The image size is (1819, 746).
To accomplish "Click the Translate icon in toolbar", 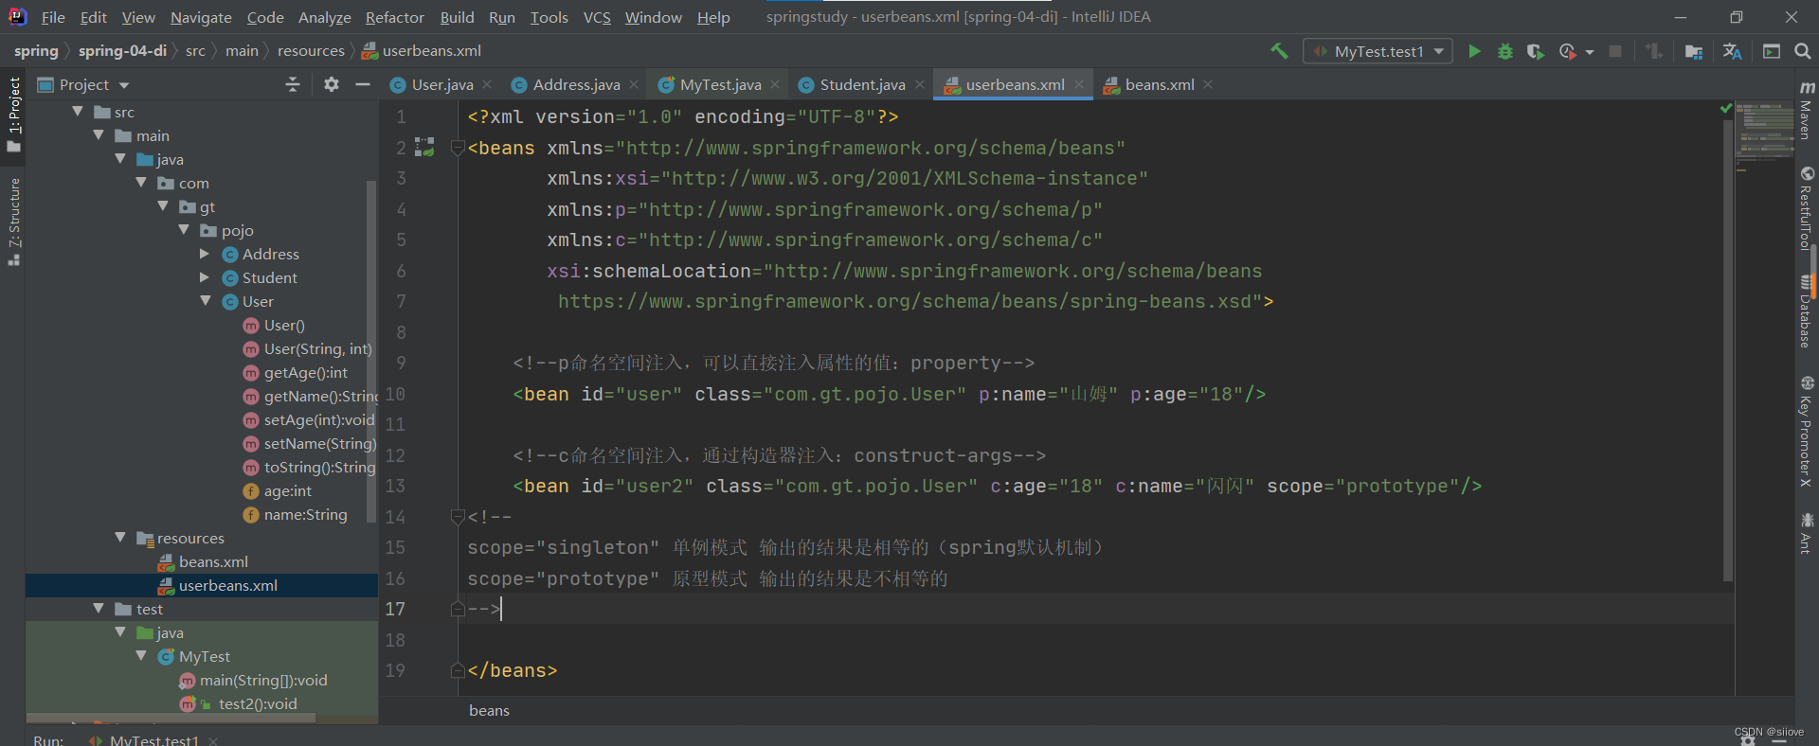I will 1732,51.
